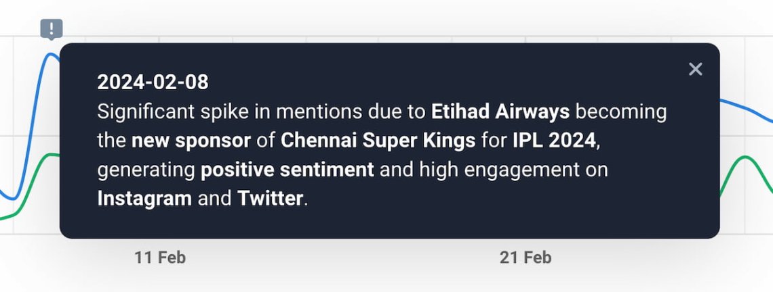Viewport: 773px width, 292px height.
Task: Click the positive sentiment phrase
Action: (288, 170)
